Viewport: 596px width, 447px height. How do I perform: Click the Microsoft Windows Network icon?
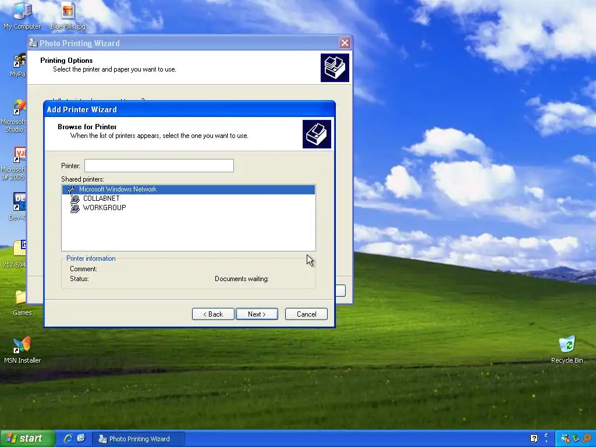71,189
